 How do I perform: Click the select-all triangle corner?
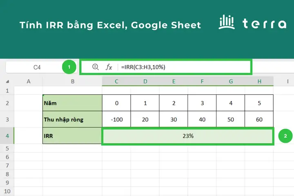click(x=7, y=82)
